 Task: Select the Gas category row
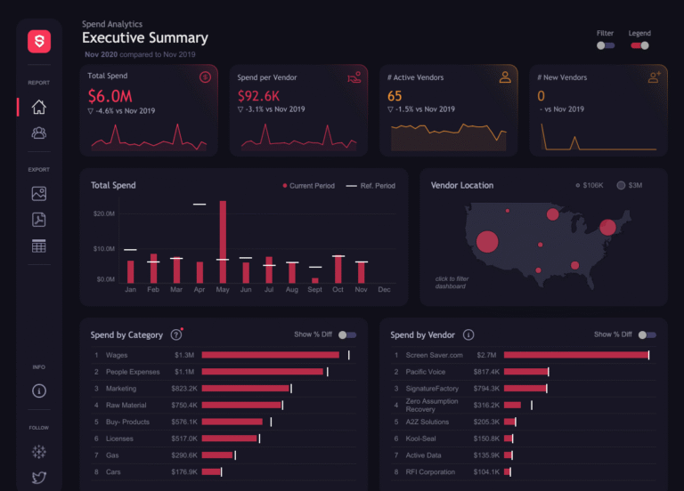coord(223,455)
